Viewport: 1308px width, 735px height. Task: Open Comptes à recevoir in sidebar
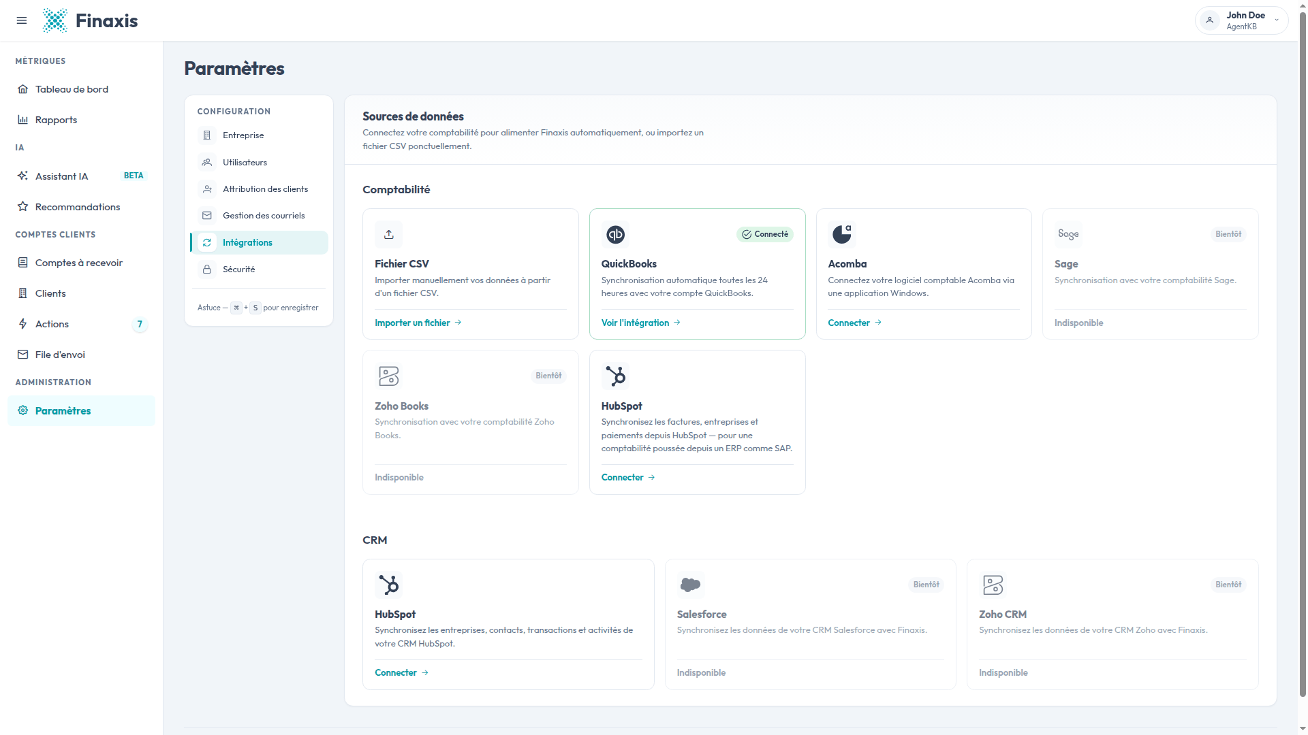[81, 262]
